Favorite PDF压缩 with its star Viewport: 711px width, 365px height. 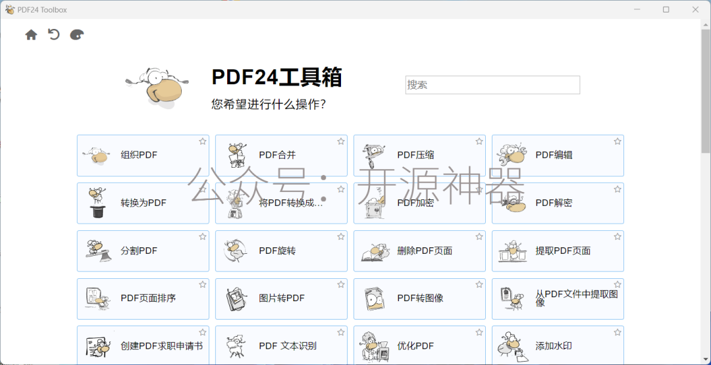click(x=479, y=141)
